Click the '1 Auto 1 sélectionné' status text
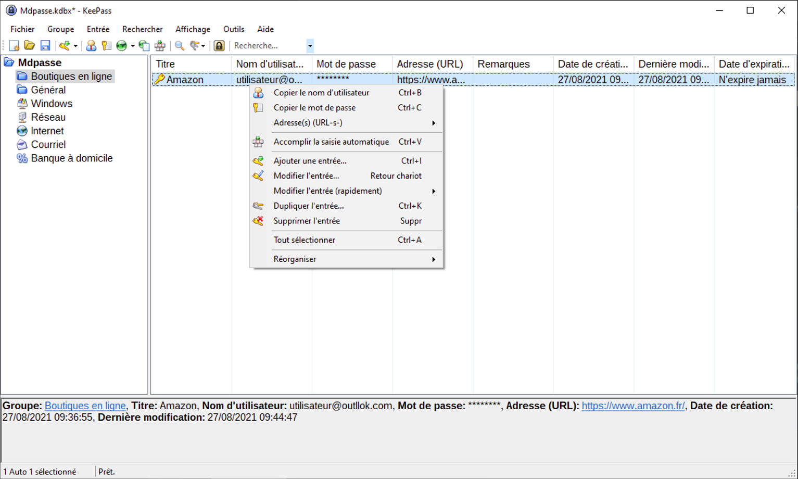This screenshot has width=798, height=479. [x=40, y=472]
